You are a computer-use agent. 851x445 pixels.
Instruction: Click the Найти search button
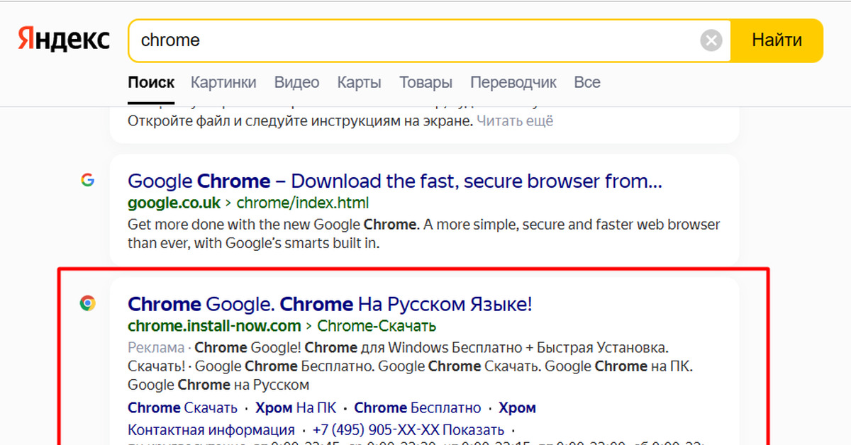[x=777, y=40]
